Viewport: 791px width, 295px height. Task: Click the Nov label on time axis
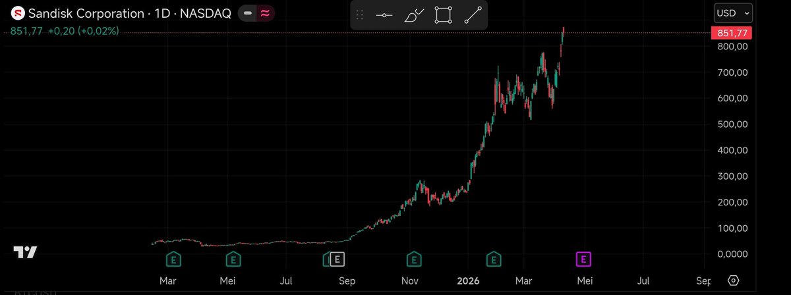click(410, 281)
